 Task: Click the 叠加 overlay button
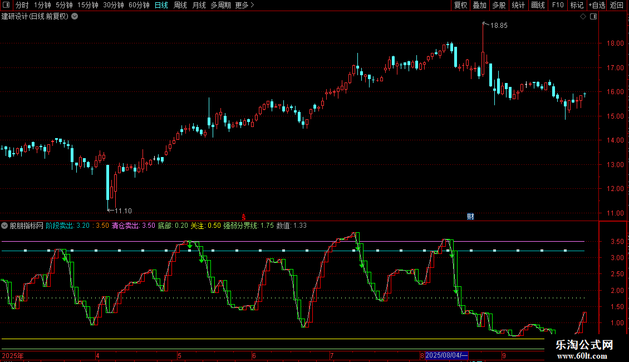tap(479, 5)
